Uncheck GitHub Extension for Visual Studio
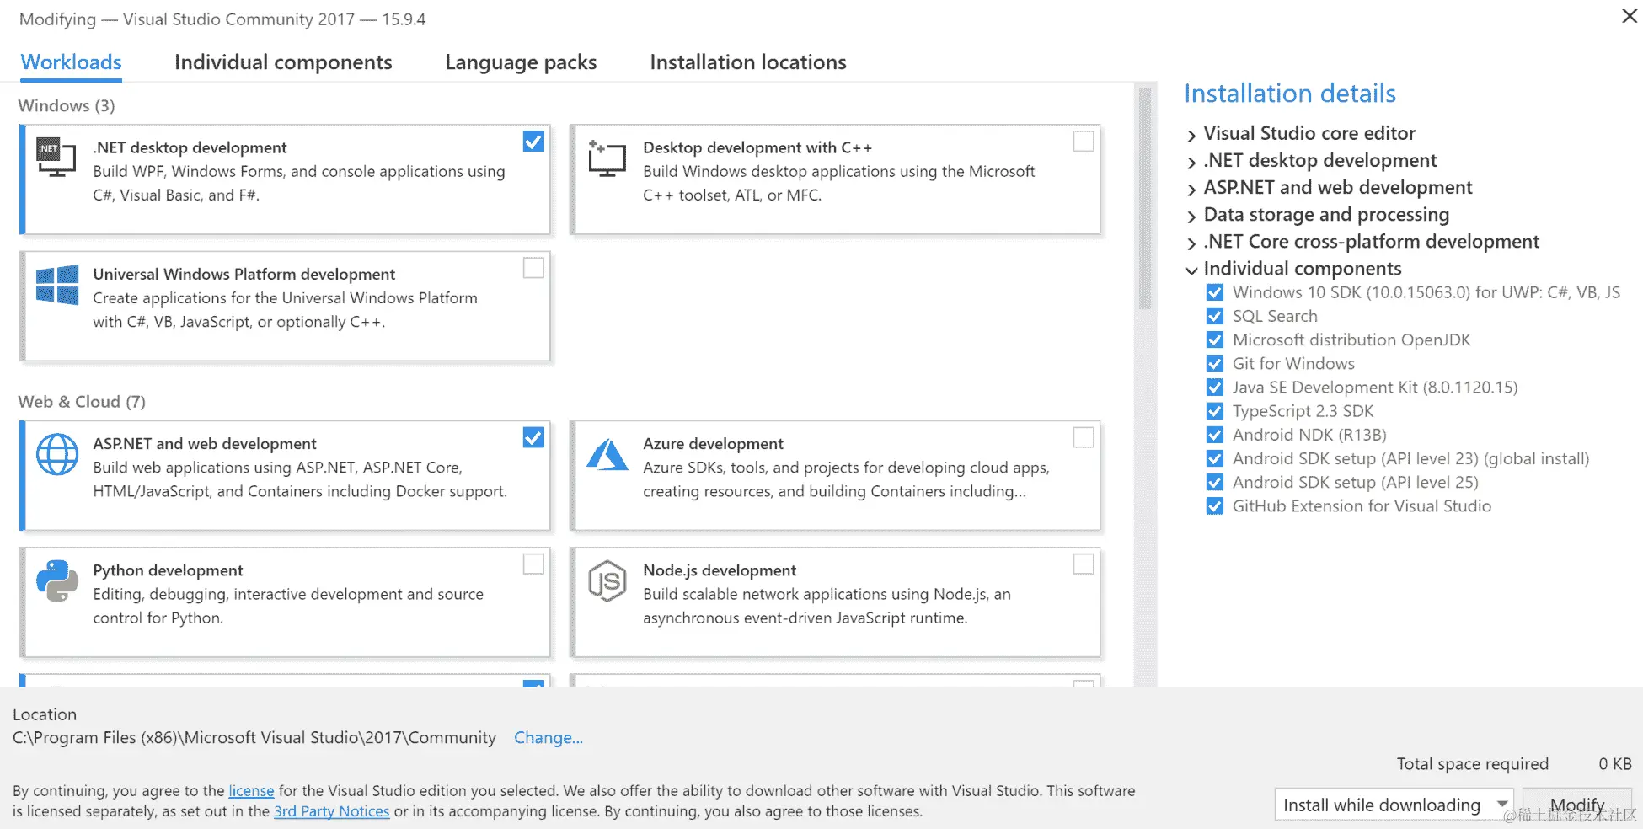Screen dimensions: 1643x829 [x=1214, y=505]
